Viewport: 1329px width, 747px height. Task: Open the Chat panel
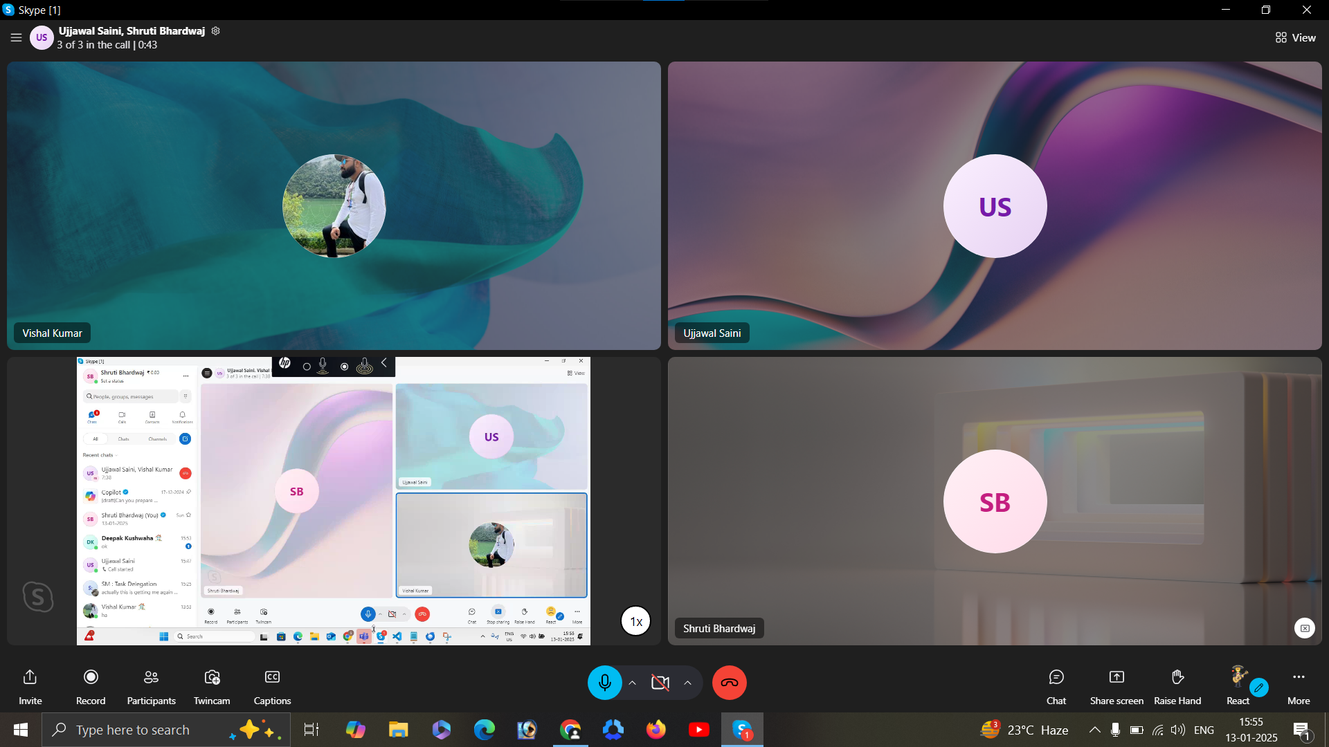pyautogui.click(x=1056, y=687)
